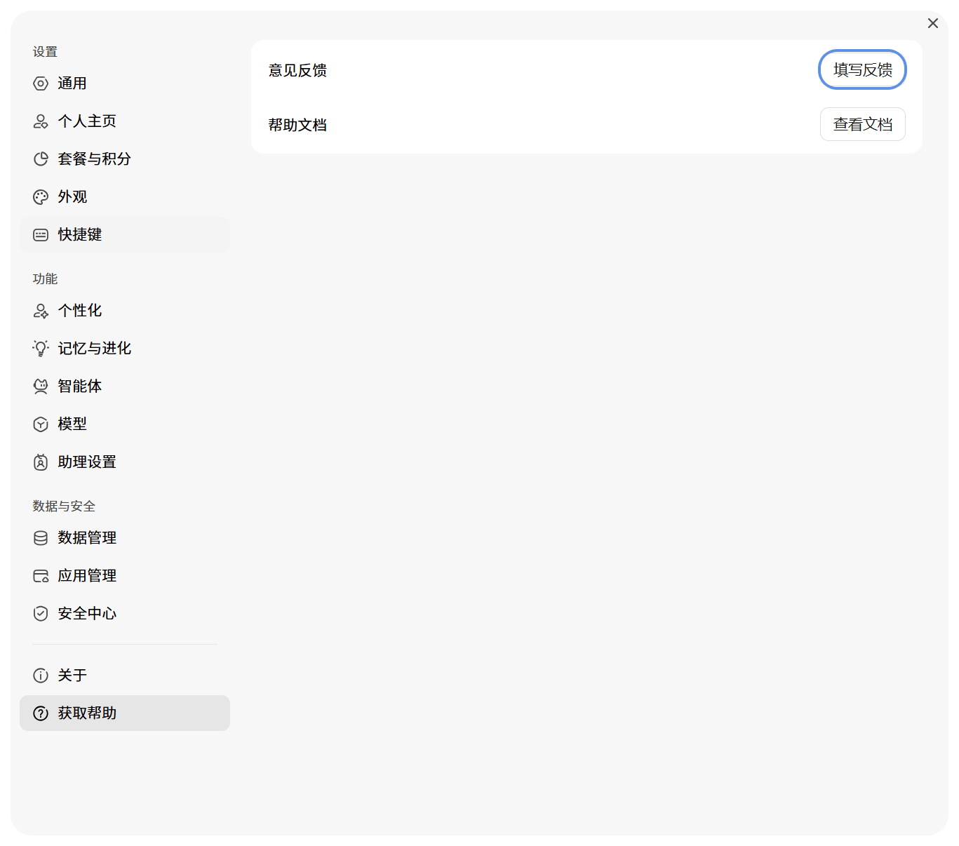959x846 pixels.
Task: Click the 填写反馈 button
Action: pyautogui.click(x=863, y=70)
